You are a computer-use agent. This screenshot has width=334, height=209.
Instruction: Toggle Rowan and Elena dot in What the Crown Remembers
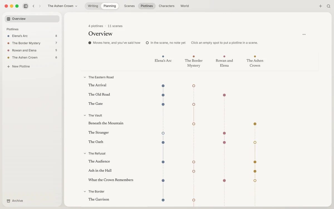point(224,181)
